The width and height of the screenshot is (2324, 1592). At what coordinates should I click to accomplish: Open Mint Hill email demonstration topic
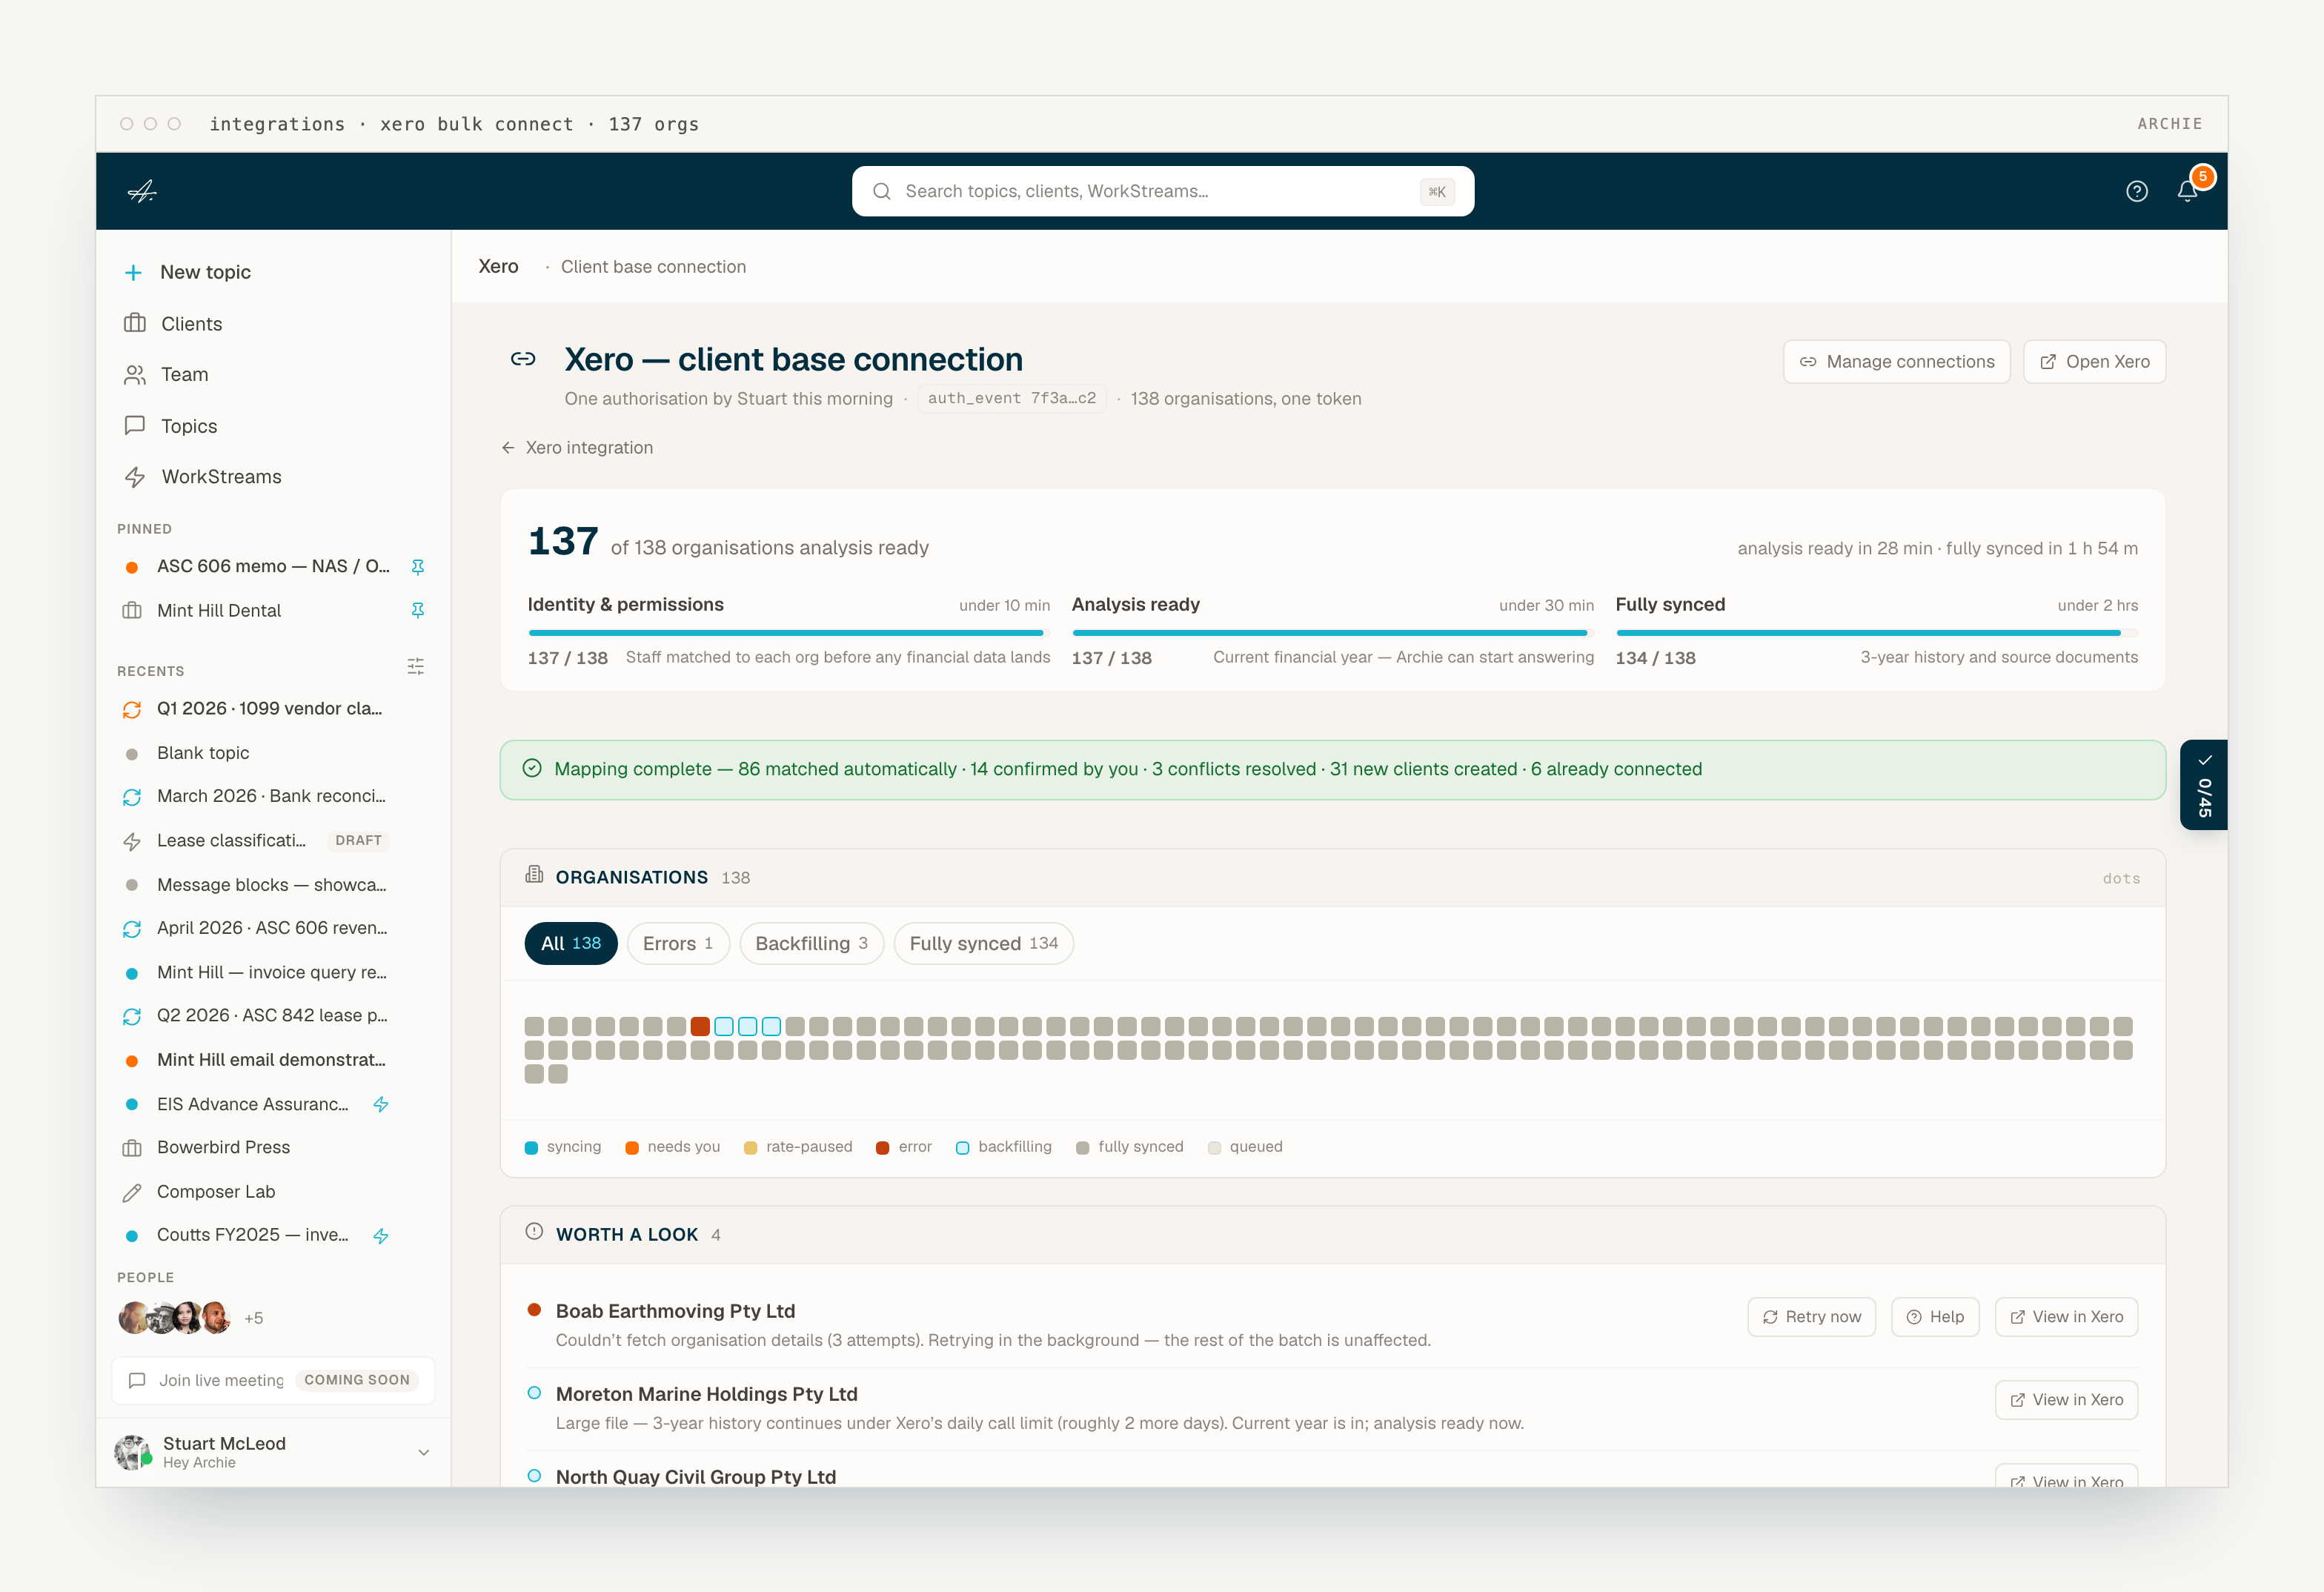point(272,1060)
